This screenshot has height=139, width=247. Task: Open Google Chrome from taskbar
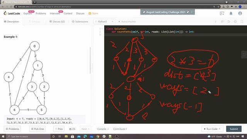coord(98,136)
